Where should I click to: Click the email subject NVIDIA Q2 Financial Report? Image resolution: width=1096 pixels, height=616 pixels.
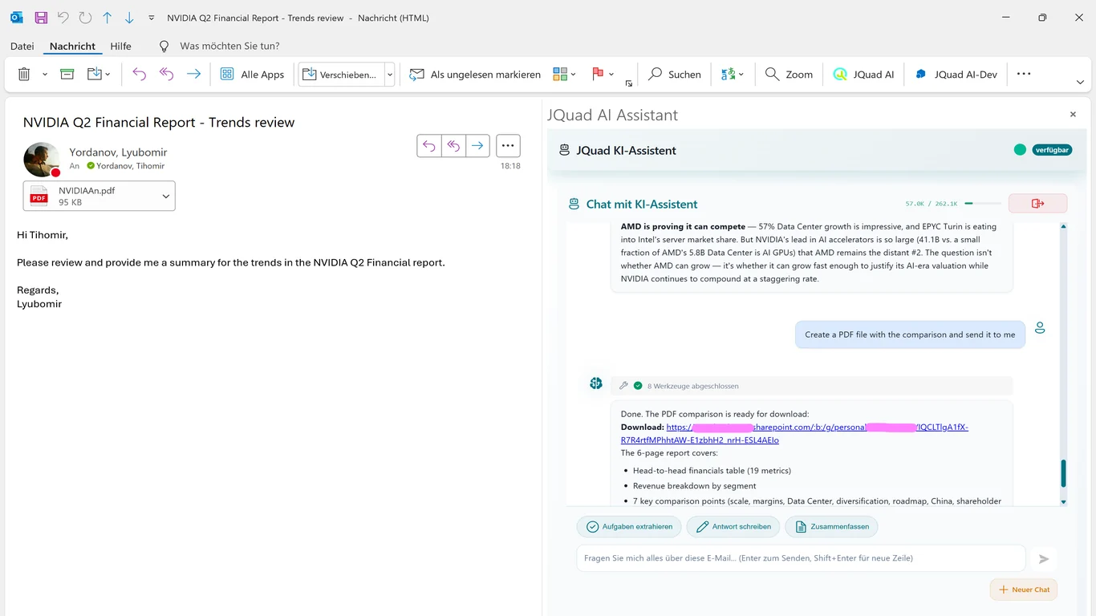click(x=159, y=123)
